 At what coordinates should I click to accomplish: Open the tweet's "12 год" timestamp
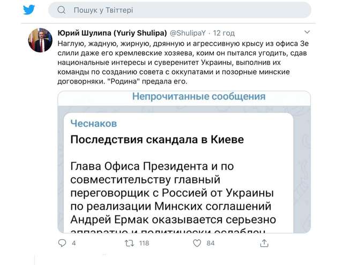point(222,32)
